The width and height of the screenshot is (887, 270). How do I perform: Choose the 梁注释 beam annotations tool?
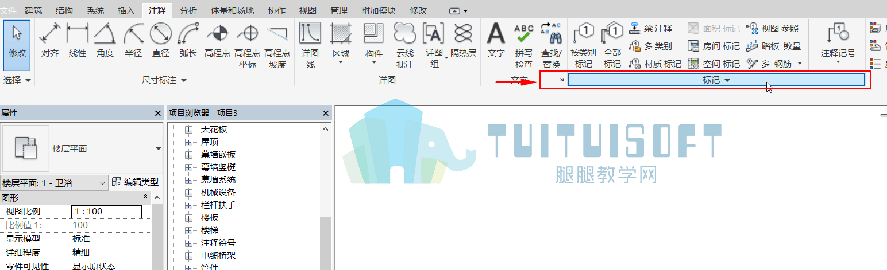(651, 28)
